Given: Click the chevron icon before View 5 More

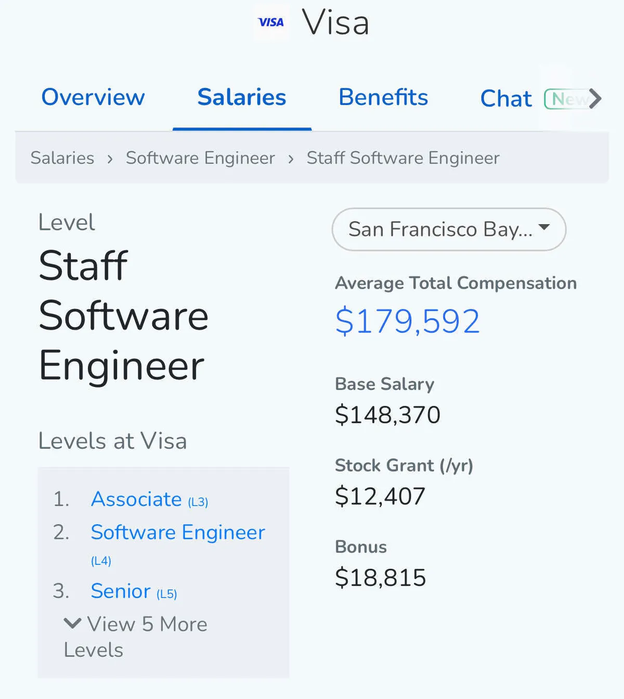Looking at the screenshot, I should point(72,623).
